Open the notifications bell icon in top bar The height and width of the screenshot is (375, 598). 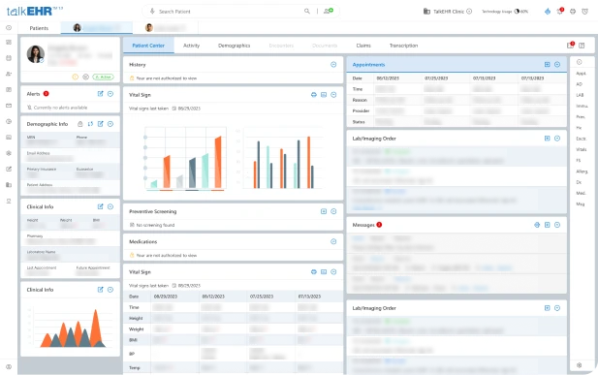click(560, 11)
